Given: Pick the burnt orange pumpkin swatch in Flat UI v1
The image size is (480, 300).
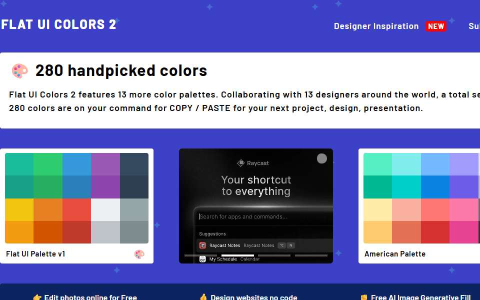Looking at the screenshot, I should 48,232.
